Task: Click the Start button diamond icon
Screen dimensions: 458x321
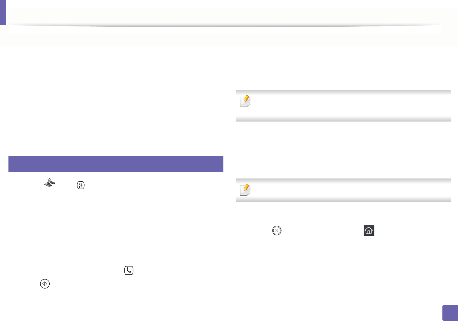Action: pos(45,284)
